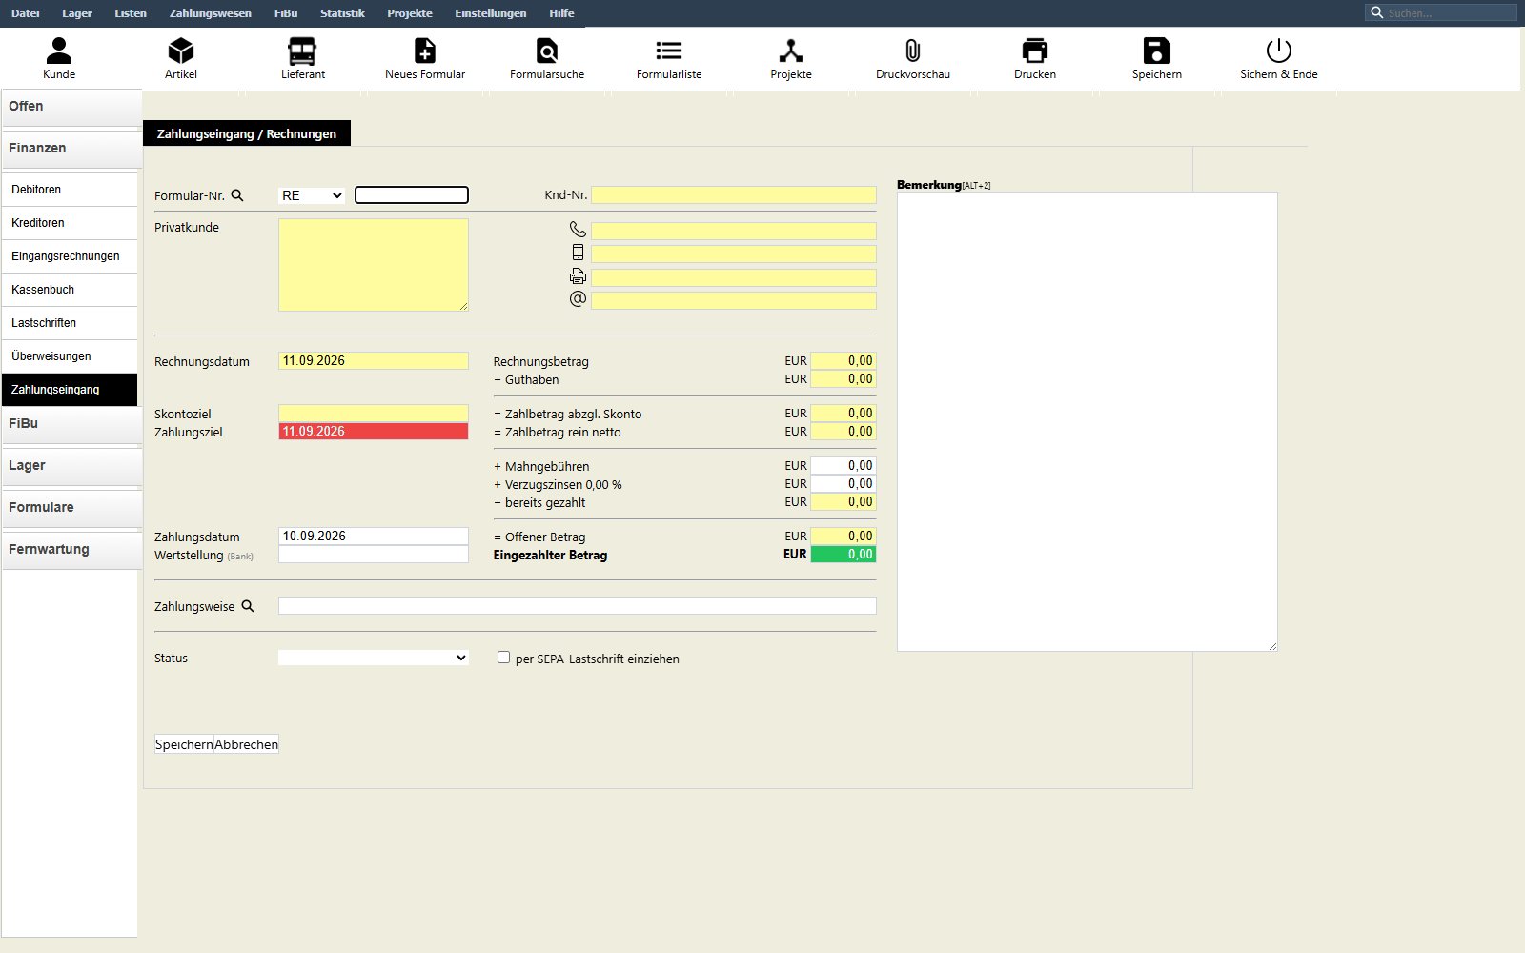1525x953 pixels.
Task: Open the RE form type dropdown
Action: (x=312, y=195)
